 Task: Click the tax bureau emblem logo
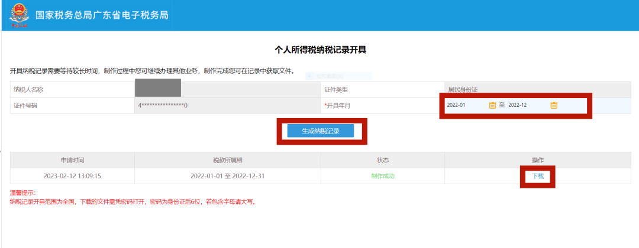click(x=19, y=15)
